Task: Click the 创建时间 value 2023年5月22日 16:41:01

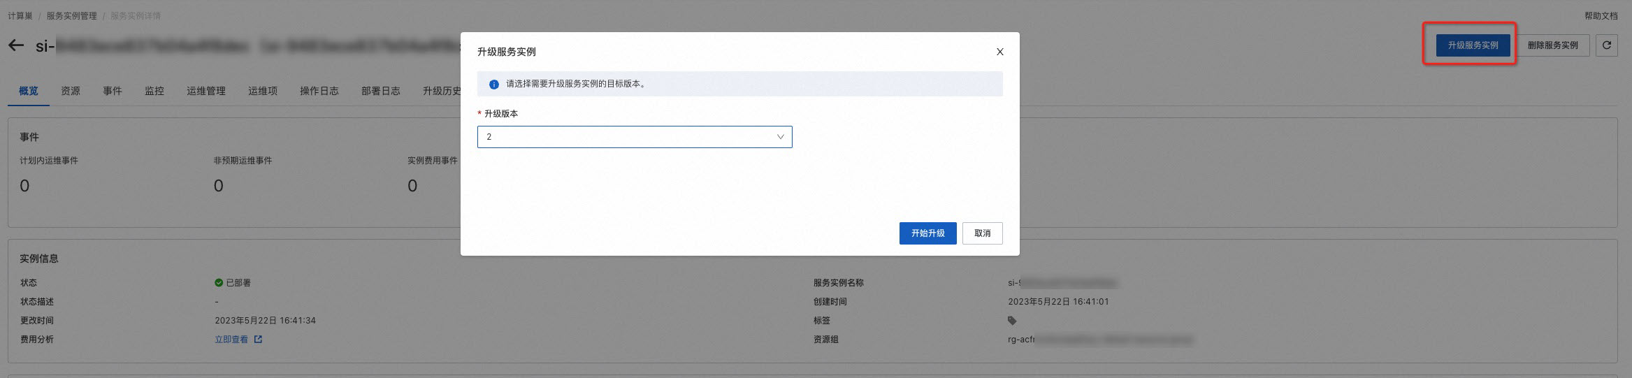Action: [x=1058, y=302]
